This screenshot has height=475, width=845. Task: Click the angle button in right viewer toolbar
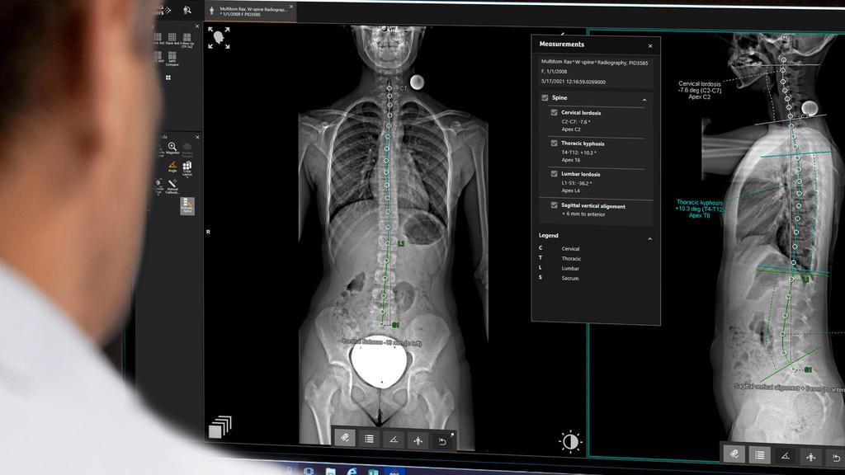pos(786,456)
